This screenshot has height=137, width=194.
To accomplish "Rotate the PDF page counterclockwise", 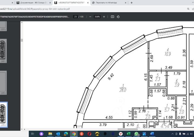I will point(118,17).
